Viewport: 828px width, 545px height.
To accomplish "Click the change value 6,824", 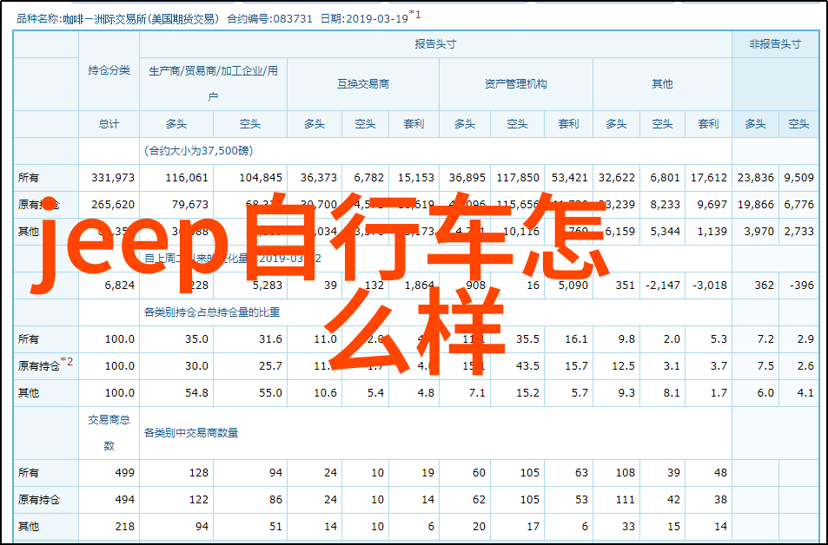I will point(119,286).
